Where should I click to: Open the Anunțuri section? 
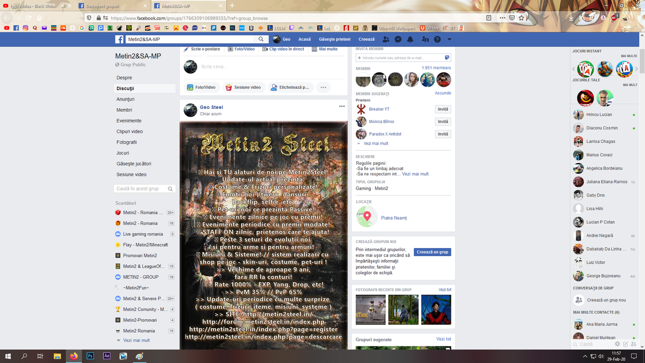pyautogui.click(x=125, y=99)
